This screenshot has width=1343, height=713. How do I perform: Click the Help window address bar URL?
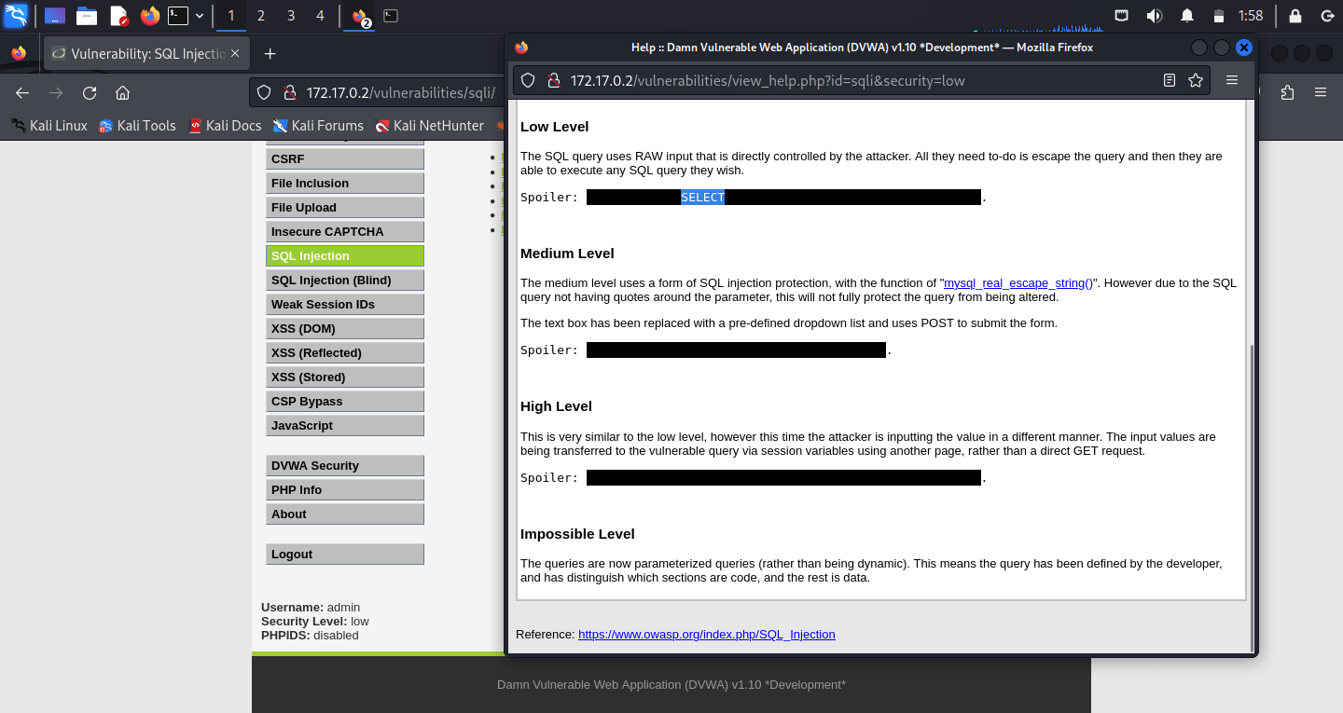(768, 81)
